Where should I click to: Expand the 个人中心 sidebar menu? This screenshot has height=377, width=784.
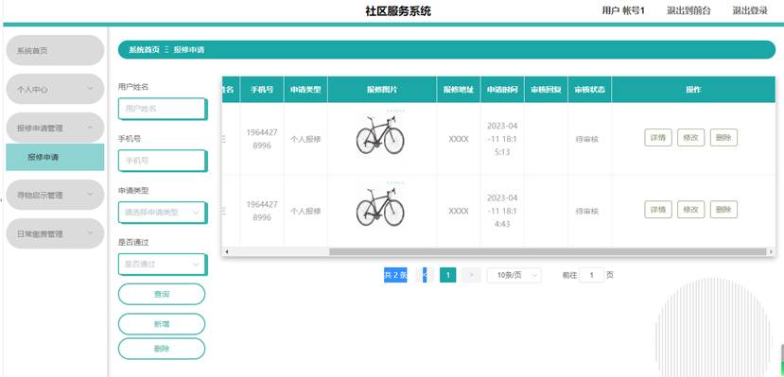point(55,89)
